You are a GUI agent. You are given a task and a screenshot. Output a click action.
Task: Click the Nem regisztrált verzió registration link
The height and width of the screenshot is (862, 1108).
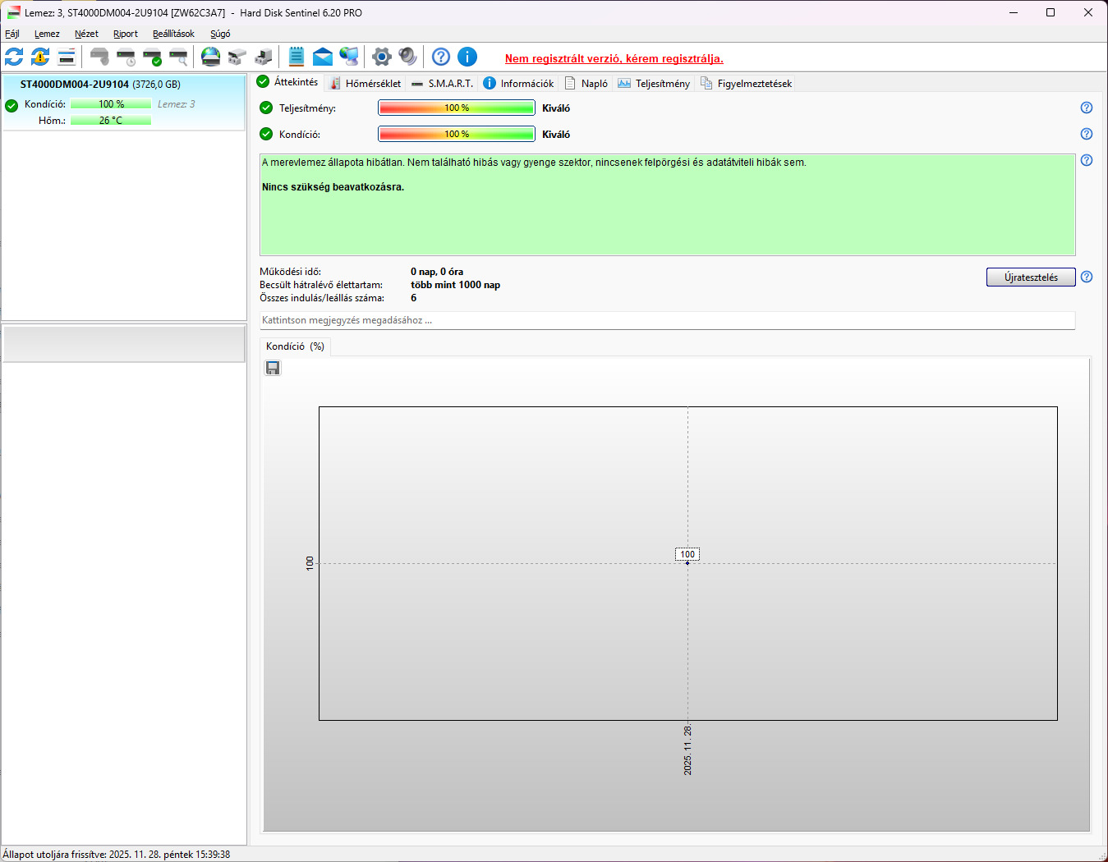point(614,58)
